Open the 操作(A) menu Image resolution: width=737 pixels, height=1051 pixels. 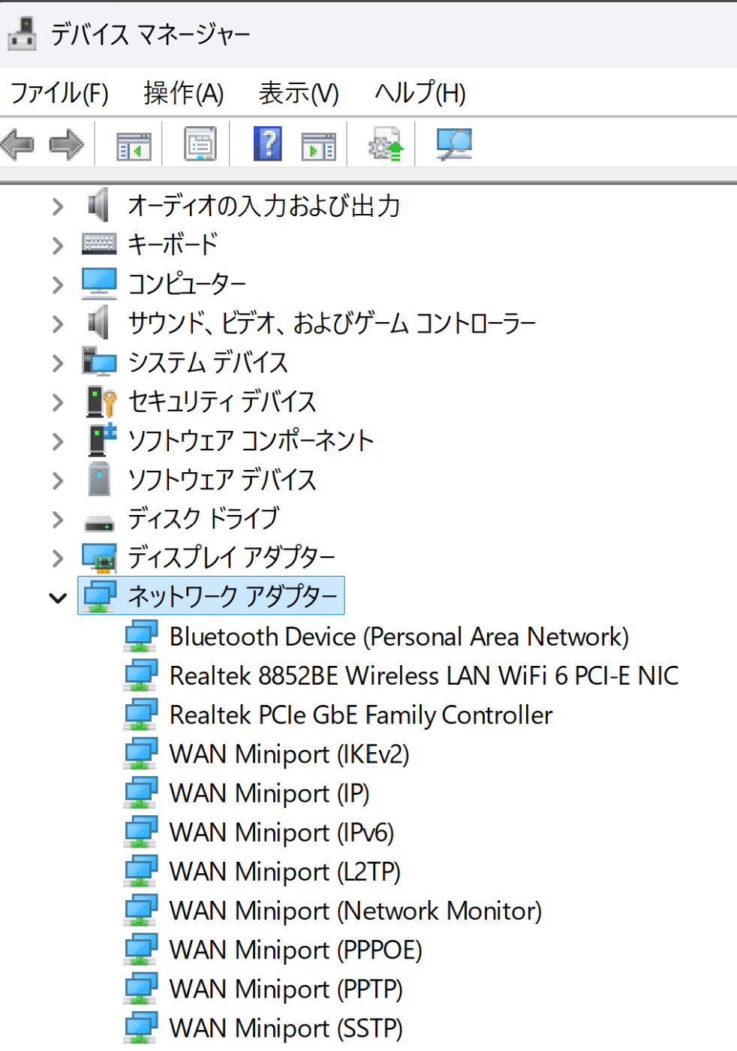184,93
